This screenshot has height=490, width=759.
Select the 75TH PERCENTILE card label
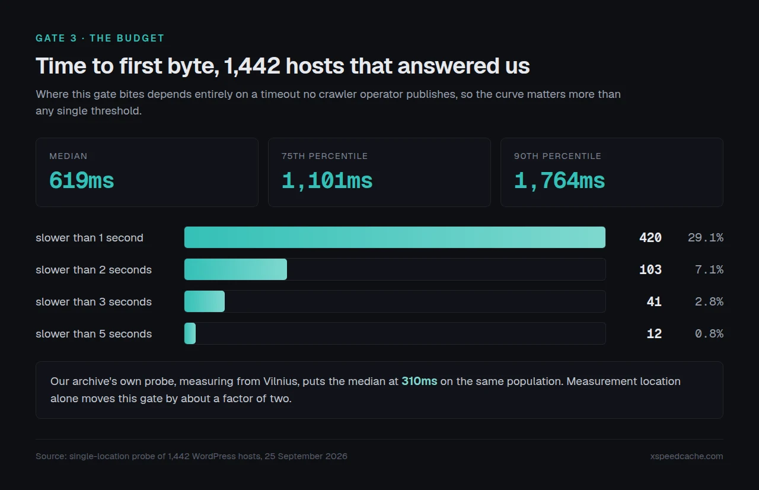tap(324, 156)
